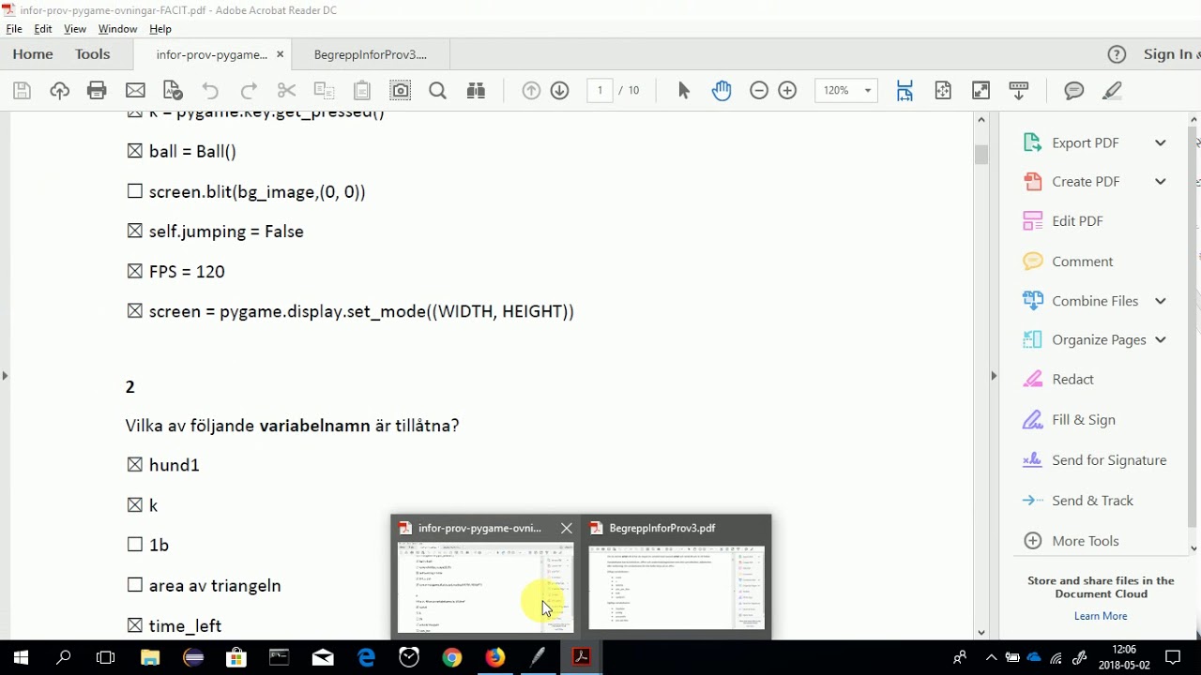Print the document with the printer icon
Viewport: 1201px width, 675px height.
[97, 91]
